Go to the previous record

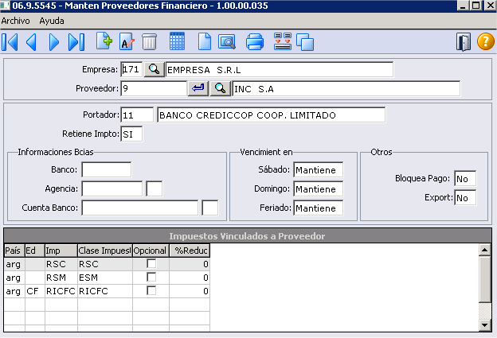[31, 42]
